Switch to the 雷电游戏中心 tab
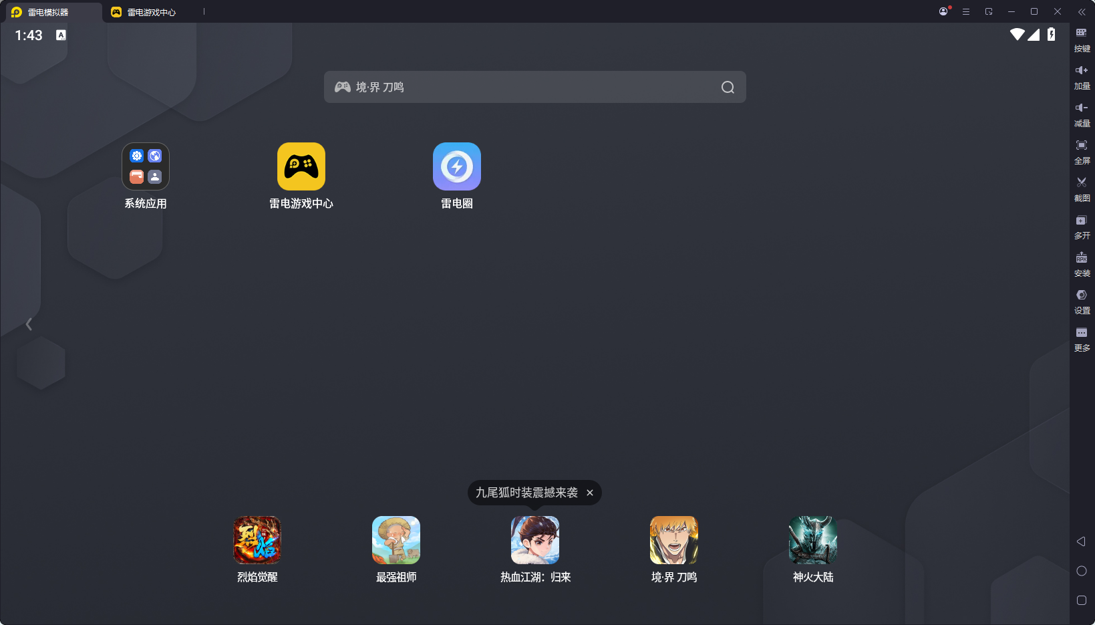 (144, 12)
